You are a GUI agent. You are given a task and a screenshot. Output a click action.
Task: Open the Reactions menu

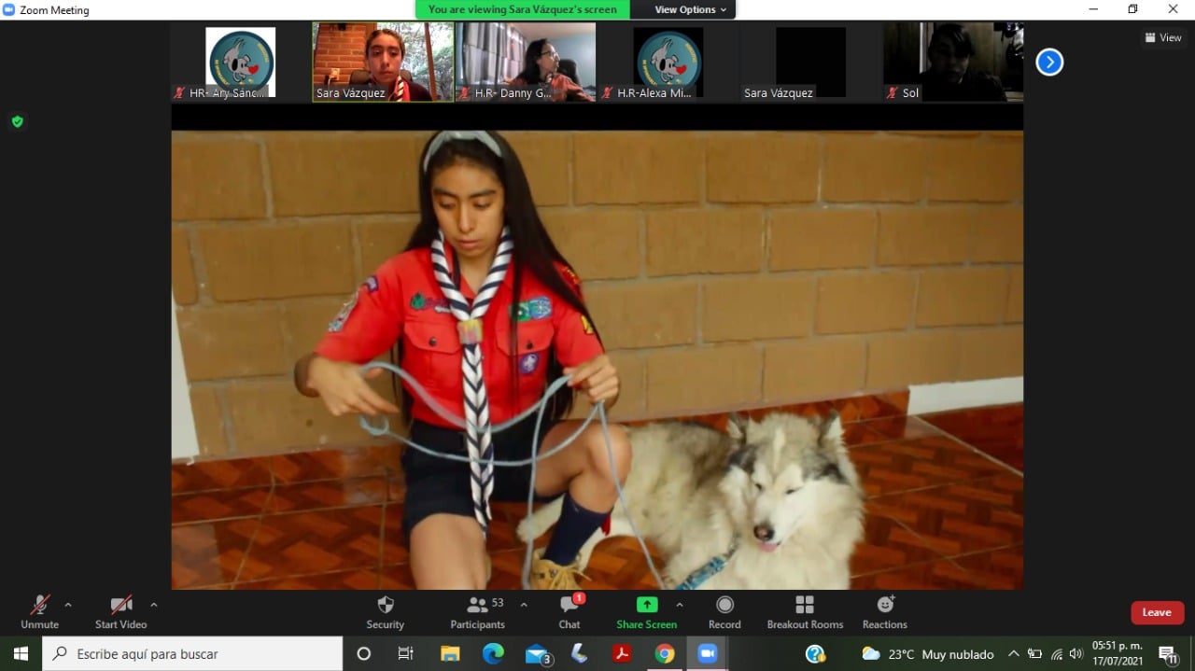coord(884,611)
